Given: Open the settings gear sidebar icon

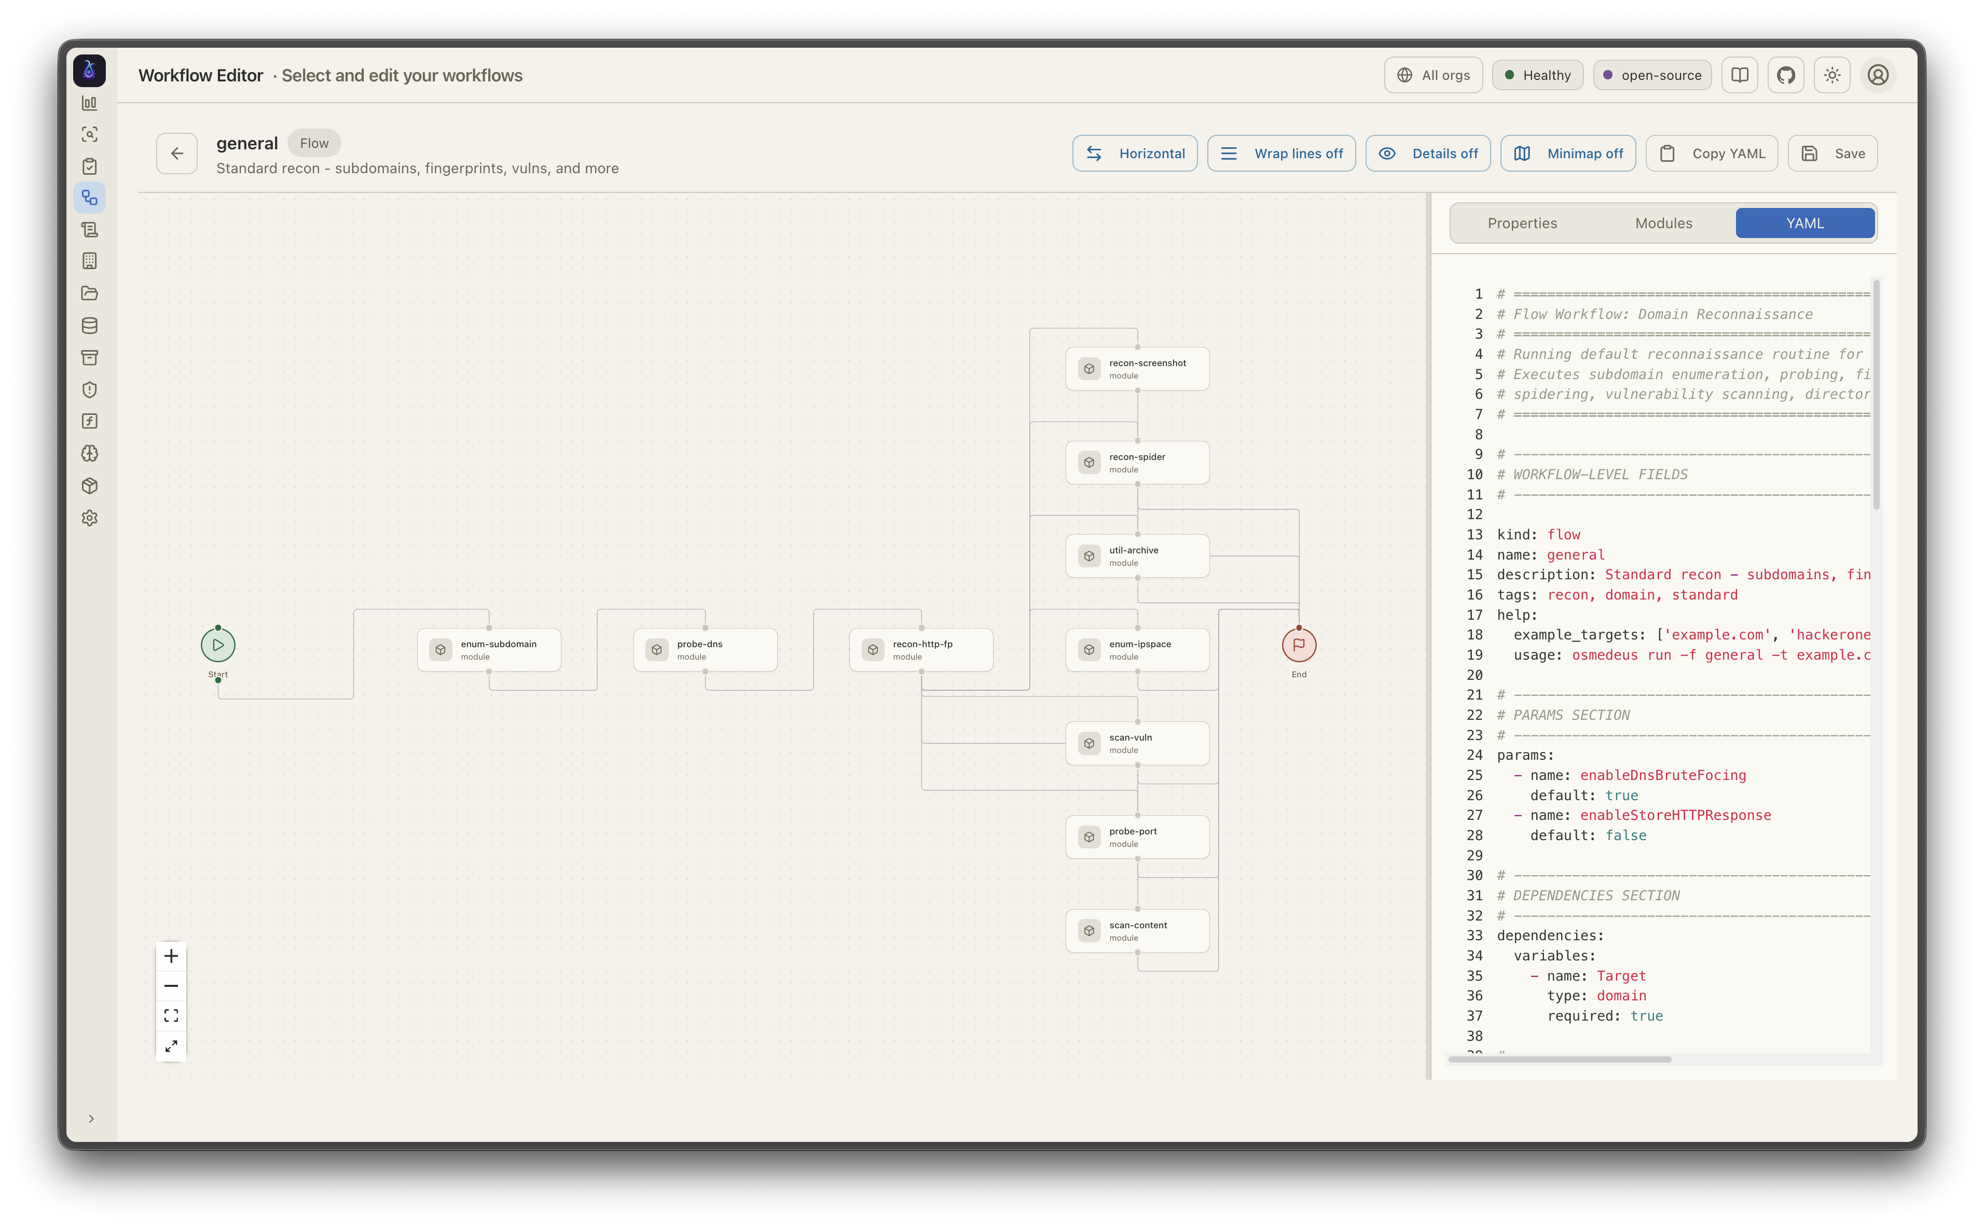Looking at the screenshot, I should tap(89, 518).
